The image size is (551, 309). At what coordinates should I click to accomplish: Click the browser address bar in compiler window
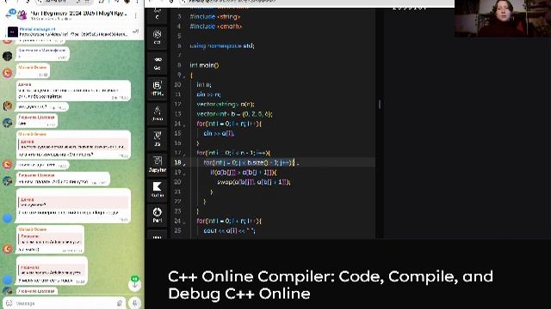coord(316,2)
